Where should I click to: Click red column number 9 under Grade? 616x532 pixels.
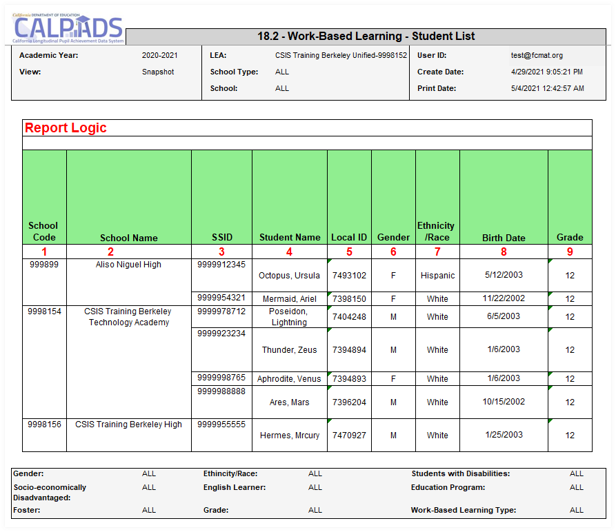(x=570, y=252)
